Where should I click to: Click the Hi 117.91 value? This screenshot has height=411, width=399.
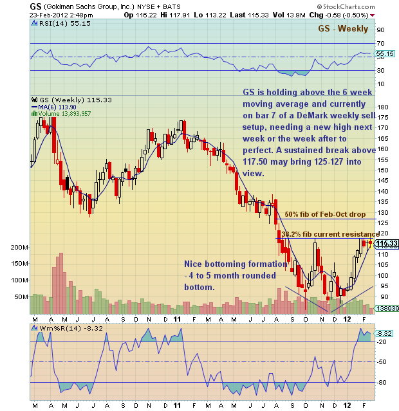click(175, 15)
